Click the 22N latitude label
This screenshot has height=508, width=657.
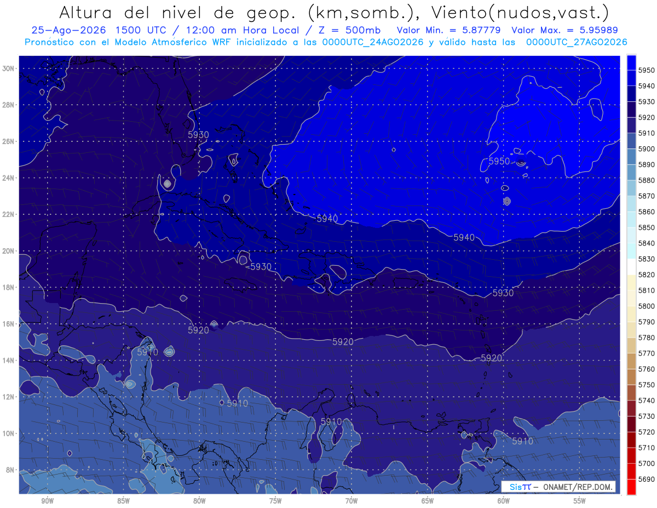[x=9, y=214]
